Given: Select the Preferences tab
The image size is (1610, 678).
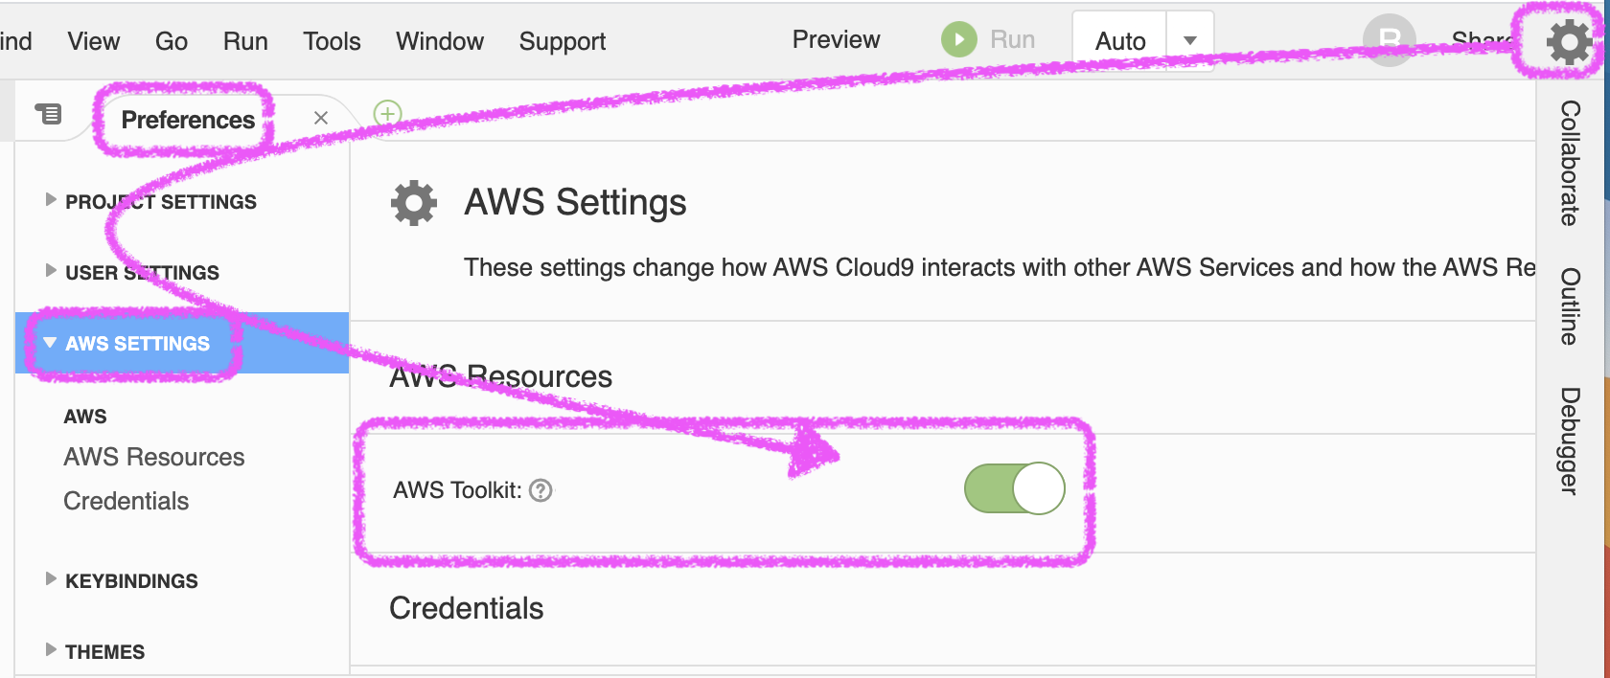Looking at the screenshot, I should pos(188,120).
